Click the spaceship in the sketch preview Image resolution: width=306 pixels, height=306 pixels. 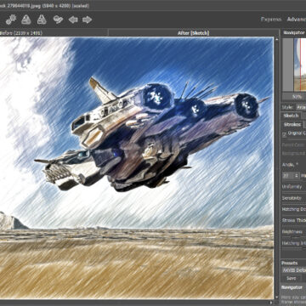click(150, 133)
